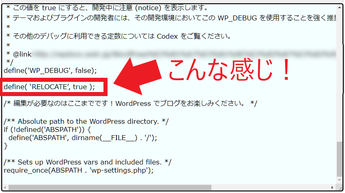Click the comment '編集が必要なのはここまでです'

(x=130, y=103)
